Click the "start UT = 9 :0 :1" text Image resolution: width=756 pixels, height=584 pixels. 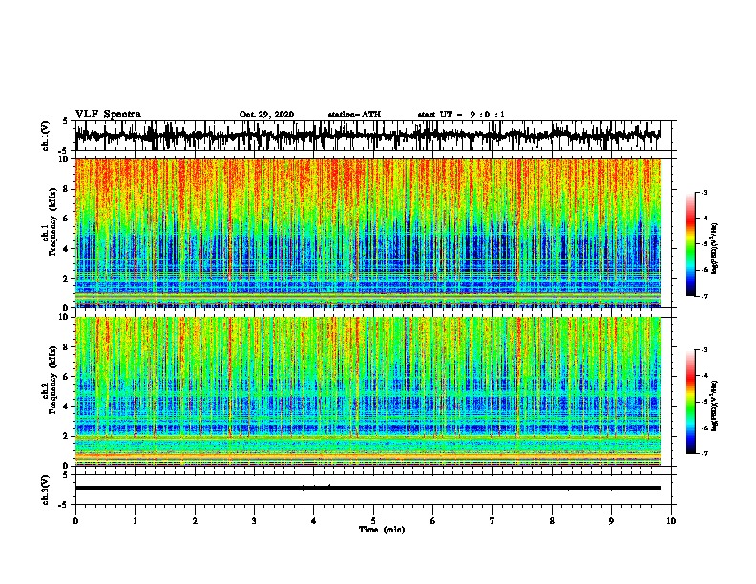click(x=461, y=115)
